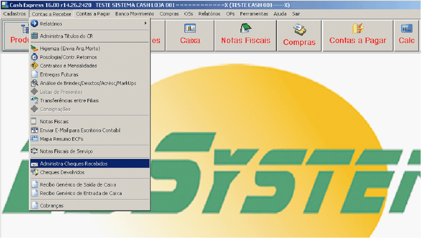Open the Contas a Pagar menu
This screenshot has width=421, height=238.
tap(93, 14)
